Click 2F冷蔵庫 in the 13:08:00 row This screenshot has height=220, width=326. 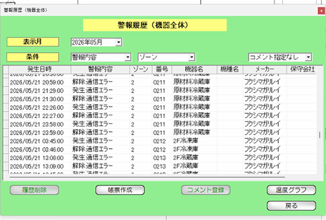point(185,158)
